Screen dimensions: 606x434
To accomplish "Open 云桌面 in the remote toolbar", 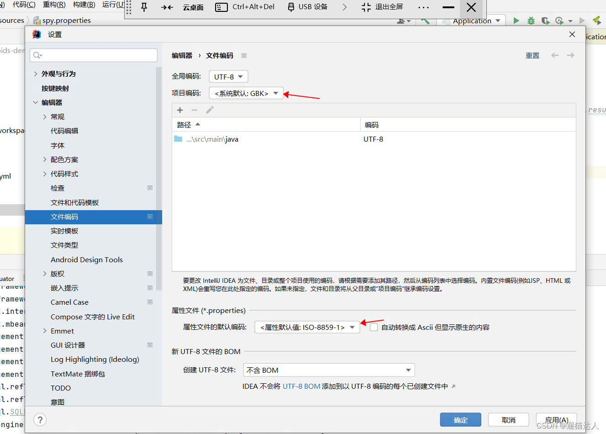I will 193,7.
